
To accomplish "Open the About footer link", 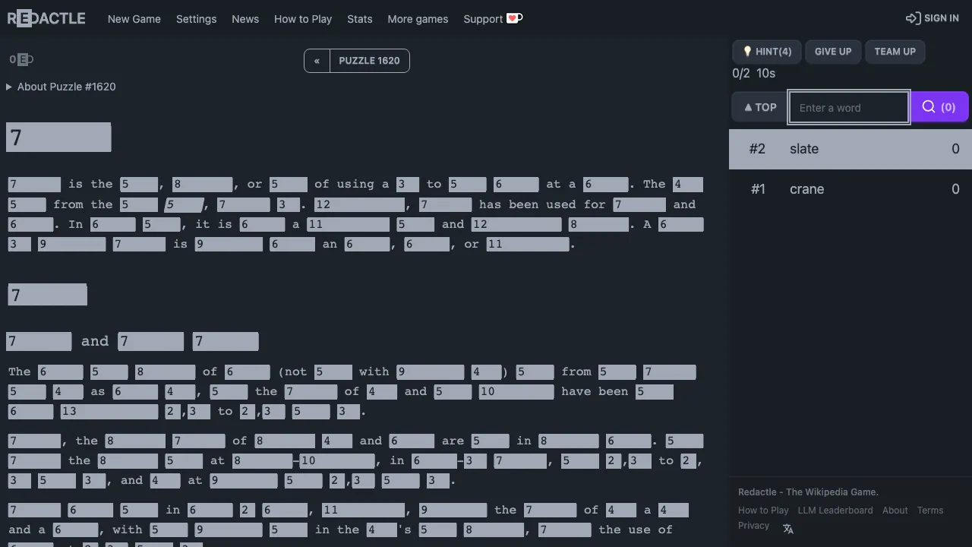I will pyautogui.click(x=895, y=511).
